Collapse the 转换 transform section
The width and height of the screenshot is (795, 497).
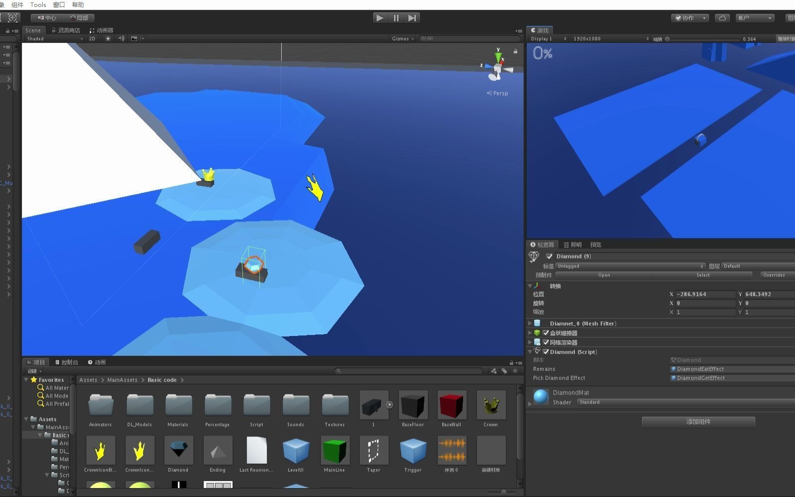(530, 286)
